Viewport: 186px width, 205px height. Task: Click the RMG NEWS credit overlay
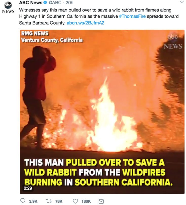click(35, 33)
